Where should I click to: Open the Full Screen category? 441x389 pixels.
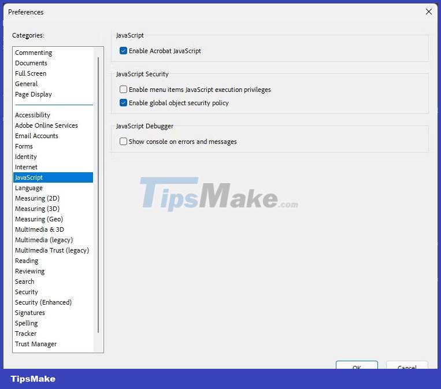click(53, 73)
